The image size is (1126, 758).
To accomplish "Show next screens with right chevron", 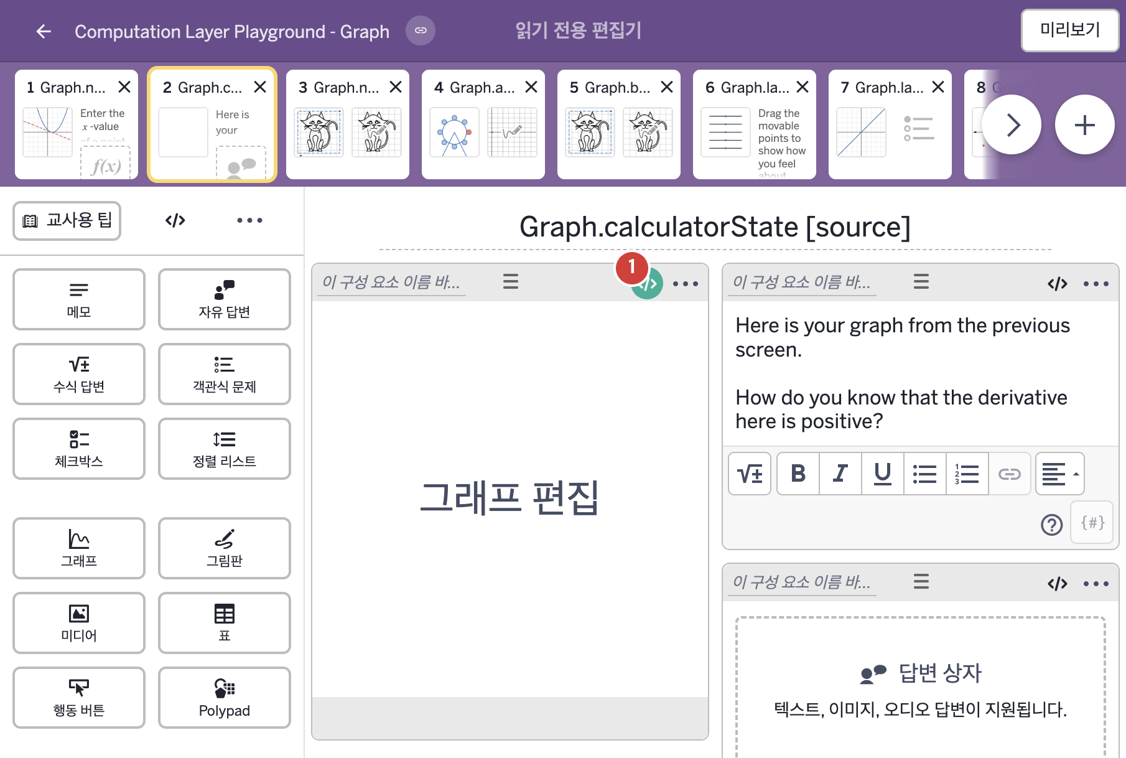I will click(x=1012, y=124).
